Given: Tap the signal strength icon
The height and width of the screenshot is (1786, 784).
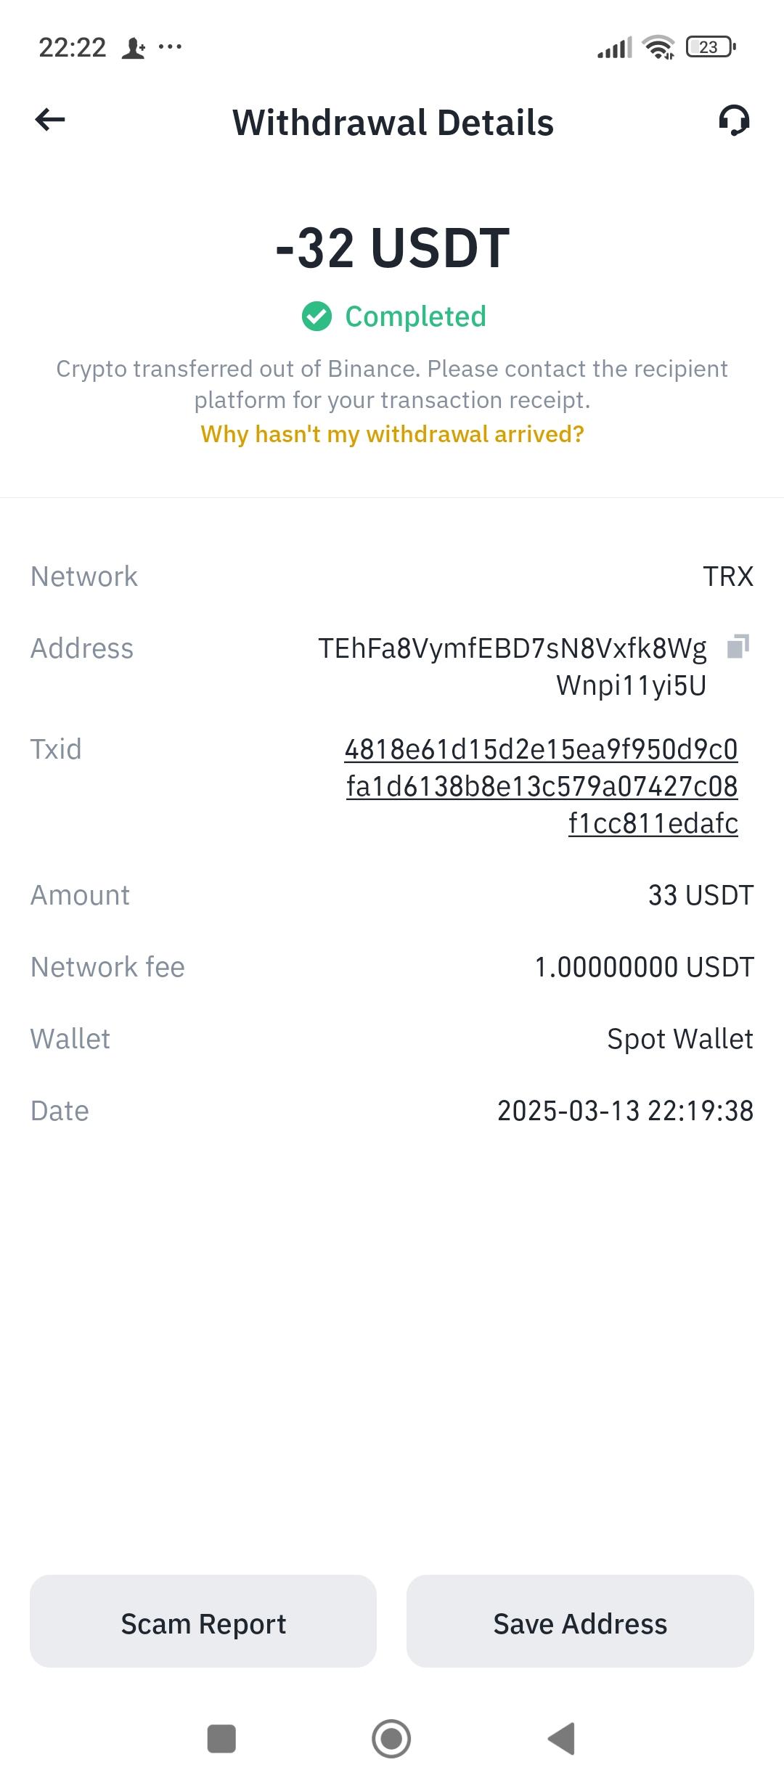Looking at the screenshot, I should [x=614, y=48].
